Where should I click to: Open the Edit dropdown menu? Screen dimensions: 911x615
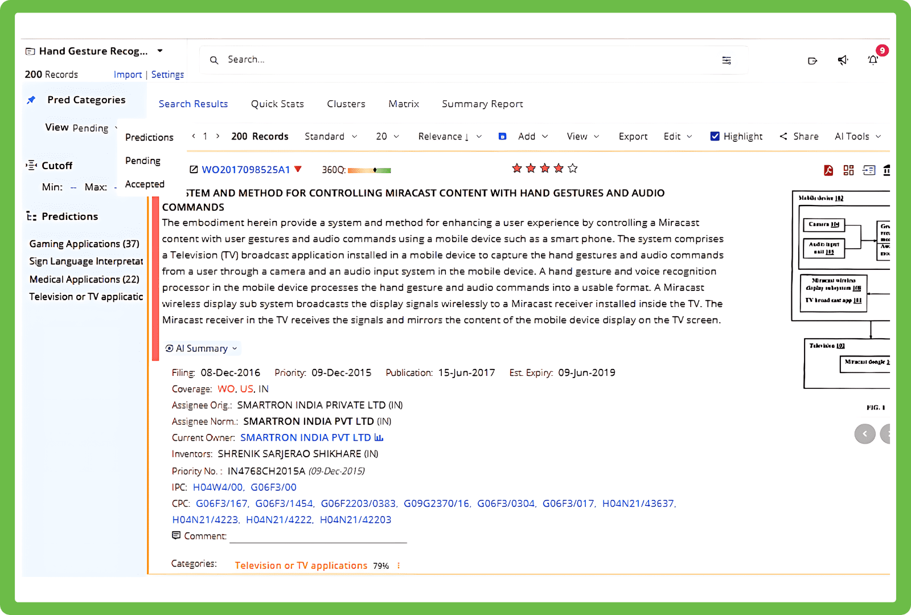678,137
